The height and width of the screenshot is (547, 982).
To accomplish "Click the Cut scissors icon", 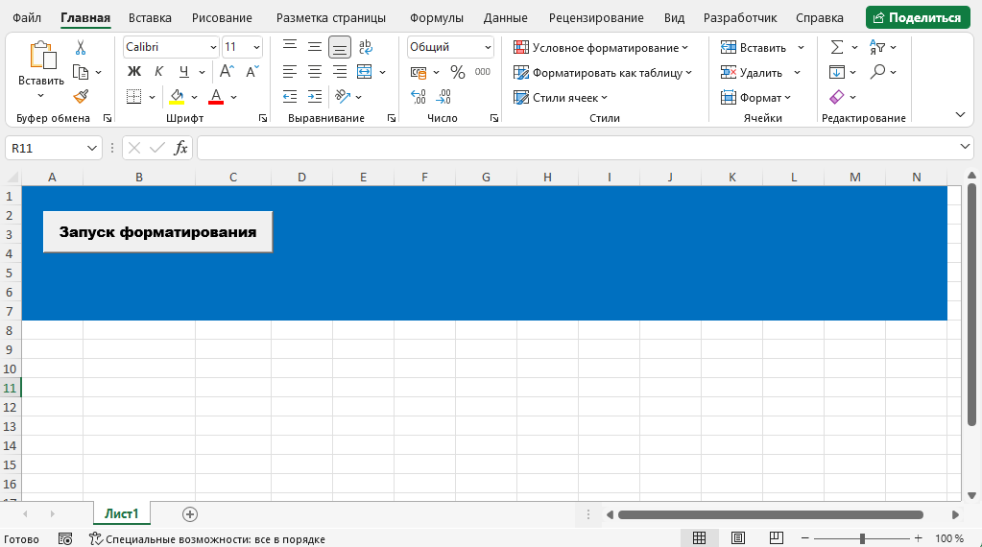I will coord(81,48).
